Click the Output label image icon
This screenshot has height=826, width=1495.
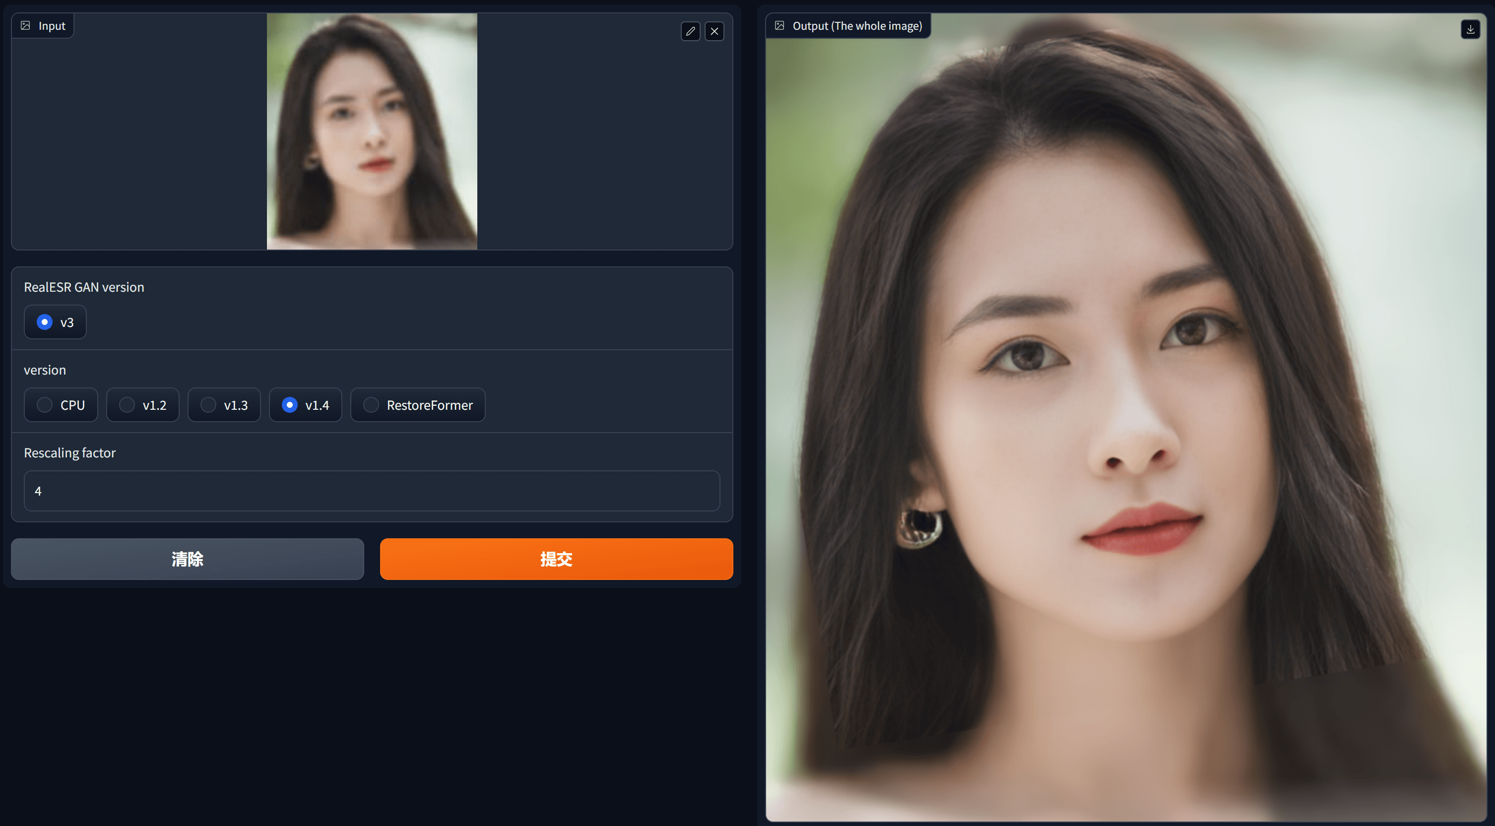pyautogui.click(x=780, y=25)
